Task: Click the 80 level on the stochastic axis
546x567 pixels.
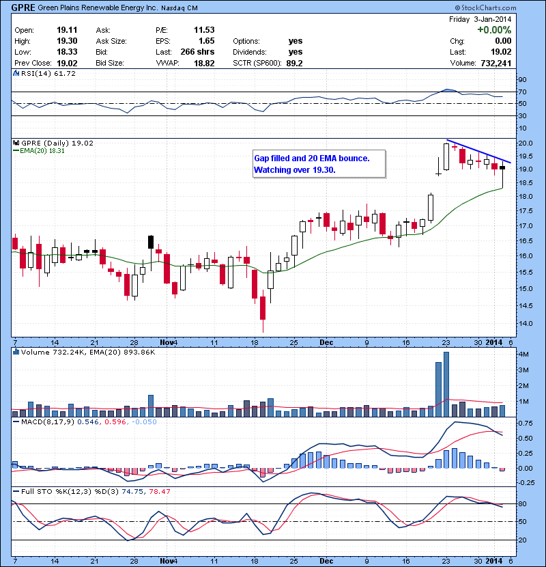Action: [x=522, y=503]
